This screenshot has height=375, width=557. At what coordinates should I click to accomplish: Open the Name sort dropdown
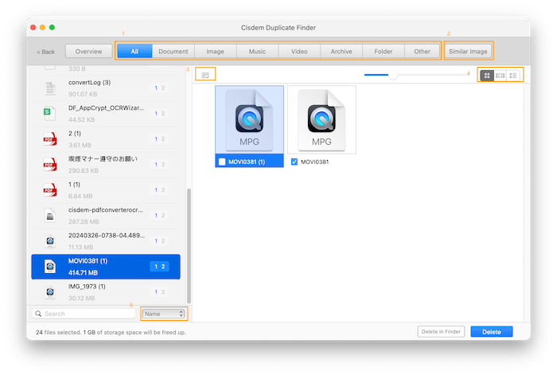click(163, 314)
